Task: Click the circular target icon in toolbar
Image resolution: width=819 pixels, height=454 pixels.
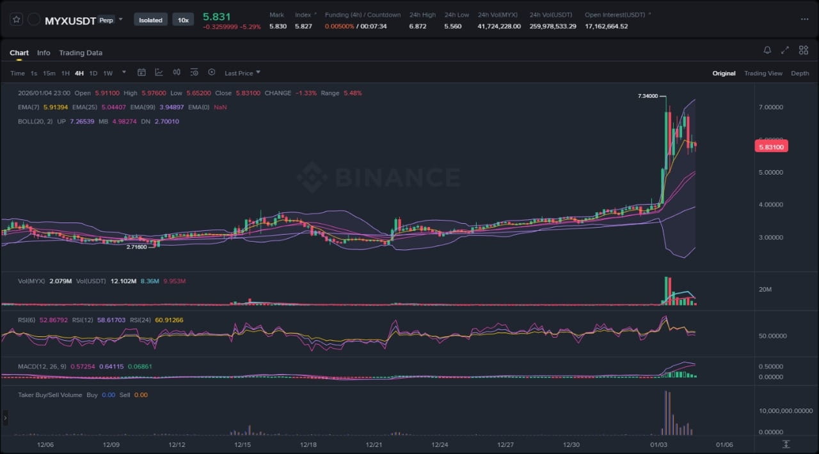Action: [x=212, y=72]
